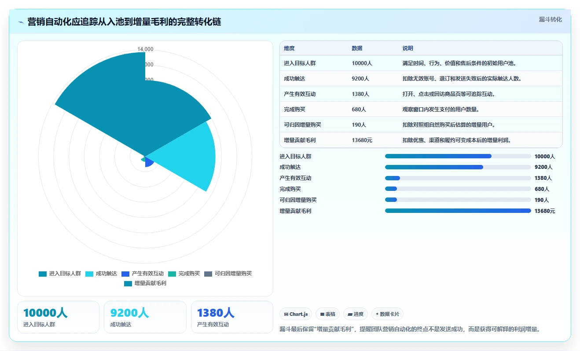Click the 9200人 table value
Screen dimensions: 580x351
click(x=360, y=79)
